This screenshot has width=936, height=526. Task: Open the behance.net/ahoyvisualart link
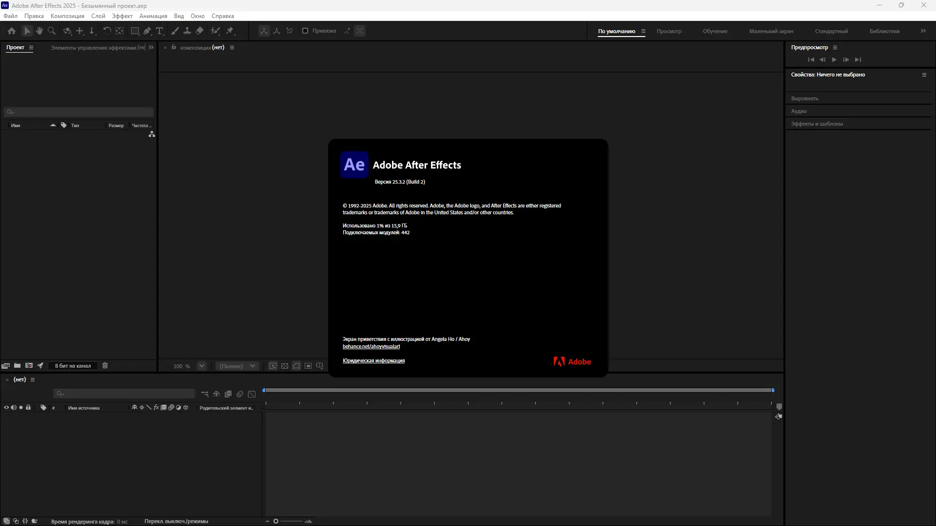pyautogui.click(x=371, y=347)
